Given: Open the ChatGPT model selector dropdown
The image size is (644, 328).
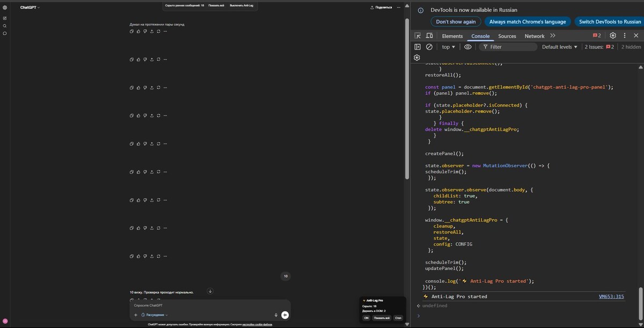Looking at the screenshot, I should pyautogui.click(x=30, y=8).
